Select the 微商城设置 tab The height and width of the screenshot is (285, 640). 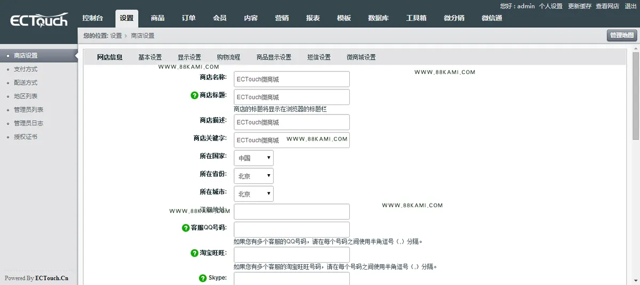pyautogui.click(x=361, y=58)
